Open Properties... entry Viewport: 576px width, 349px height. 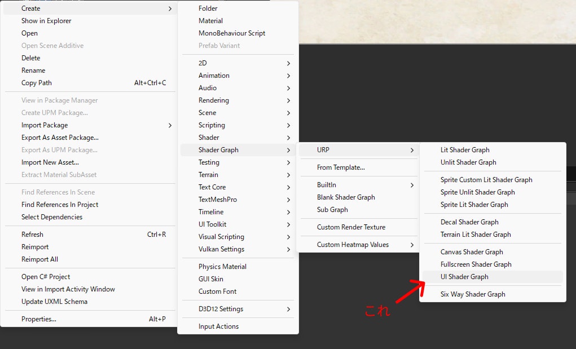click(89, 319)
